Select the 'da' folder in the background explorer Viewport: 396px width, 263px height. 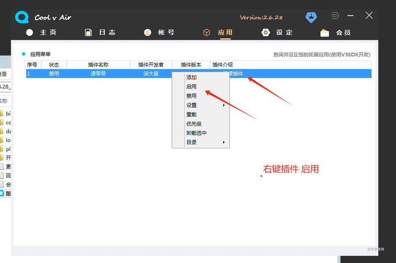tap(5, 131)
